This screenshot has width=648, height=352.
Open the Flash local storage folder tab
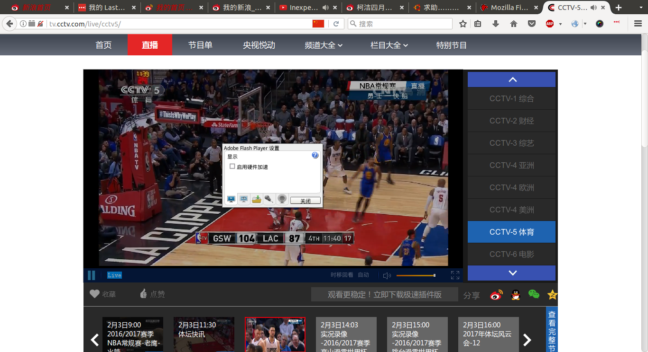click(257, 199)
